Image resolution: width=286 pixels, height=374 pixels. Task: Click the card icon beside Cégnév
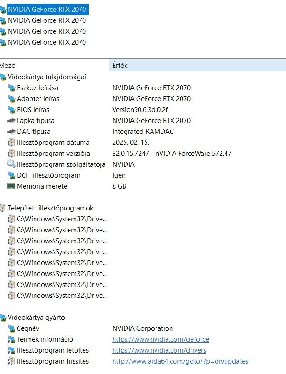11,329
